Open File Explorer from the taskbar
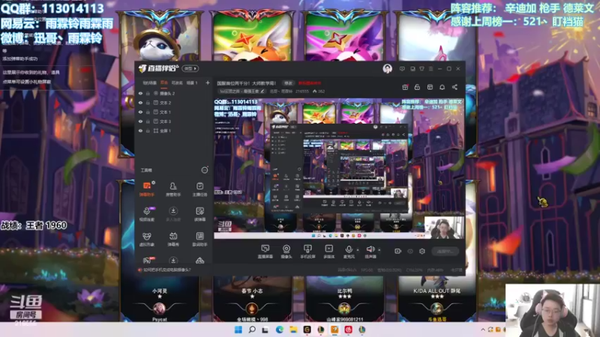The image size is (600, 337). tap(293, 330)
